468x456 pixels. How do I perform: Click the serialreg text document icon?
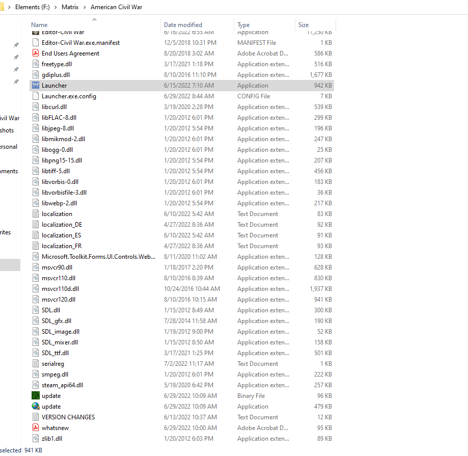(36, 363)
